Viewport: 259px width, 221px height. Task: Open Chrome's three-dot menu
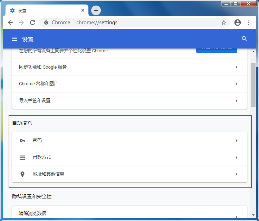point(249,23)
